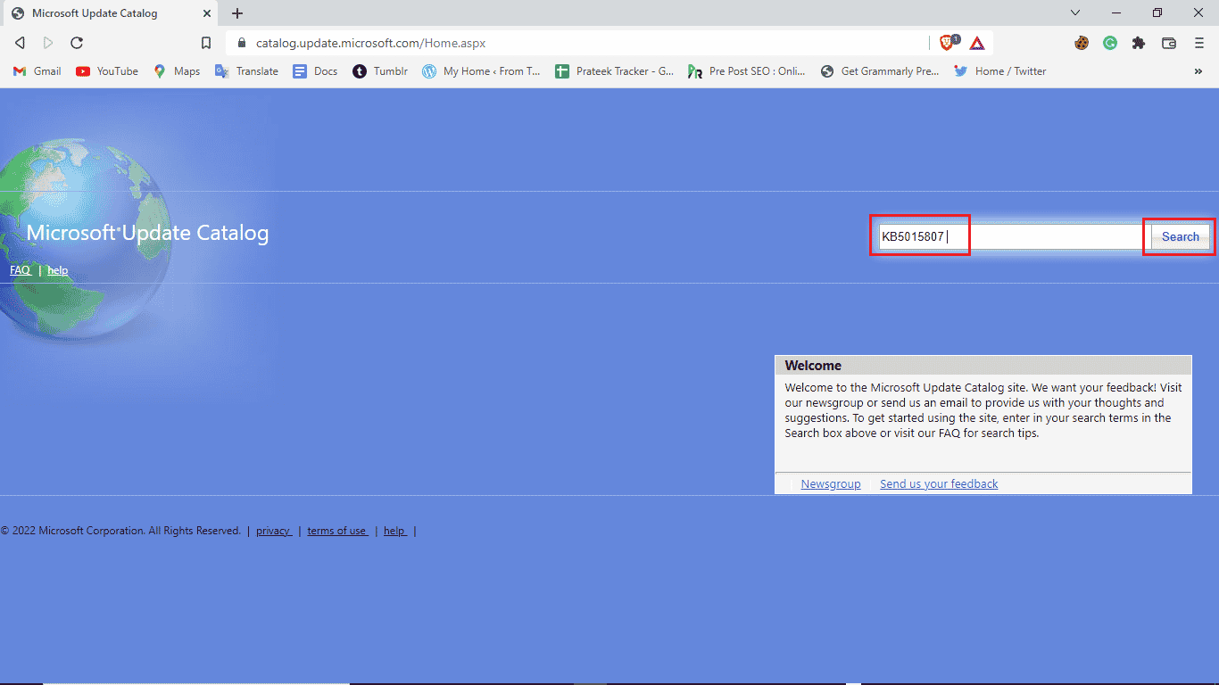Open the YouTube bookmark
This screenshot has height=685, width=1219.
[x=107, y=71]
